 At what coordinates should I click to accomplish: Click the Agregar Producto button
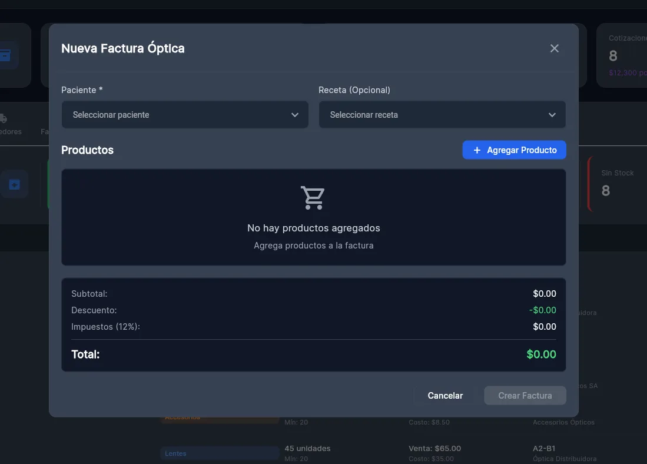coord(514,150)
